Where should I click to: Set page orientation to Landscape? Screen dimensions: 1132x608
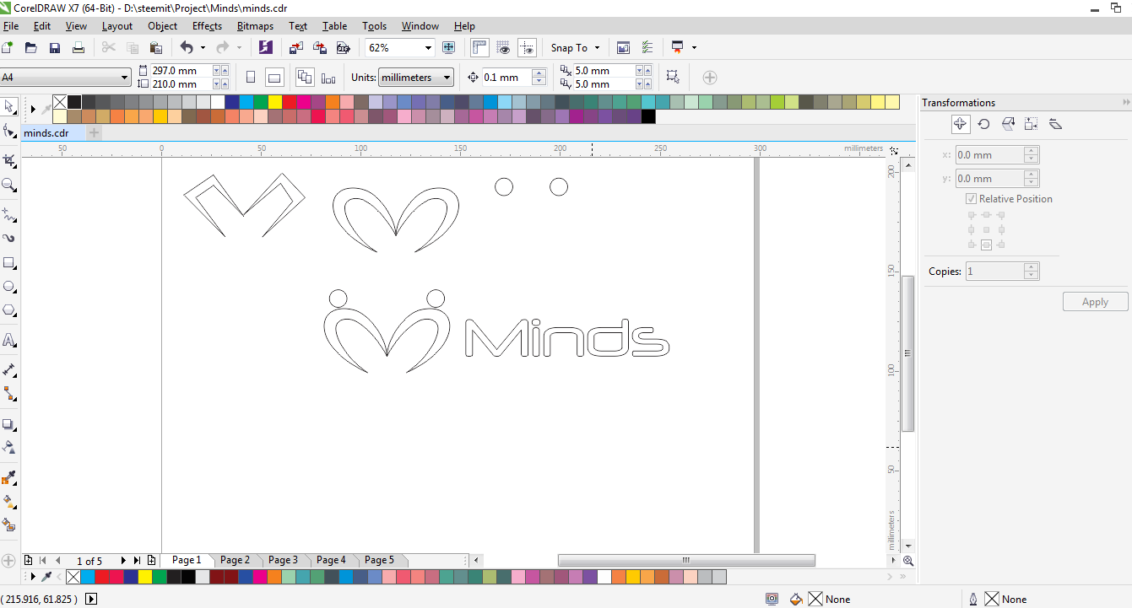pyautogui.click(x=274, y=78)
